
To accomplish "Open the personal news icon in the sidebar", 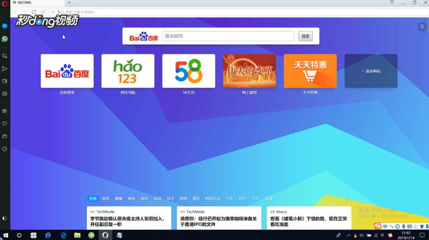I will [x=5, y=136].
